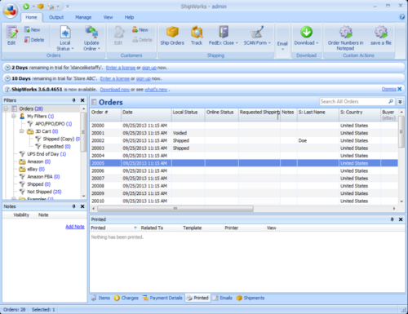Viewport: 408px width, 314px height.
Task: Switch to the Home ribbon tab
Action: (31, 17)
